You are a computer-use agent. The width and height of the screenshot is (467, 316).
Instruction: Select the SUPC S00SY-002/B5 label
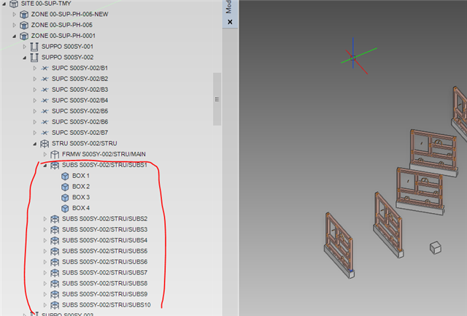pos(80,111)
